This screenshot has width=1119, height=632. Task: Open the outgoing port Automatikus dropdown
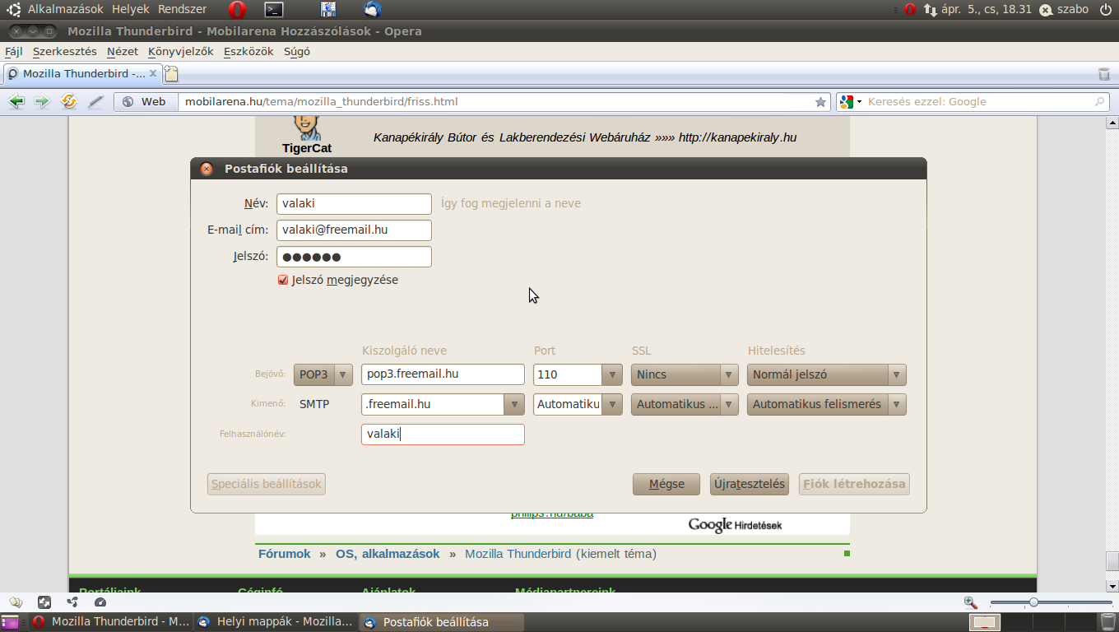[611, 404]
